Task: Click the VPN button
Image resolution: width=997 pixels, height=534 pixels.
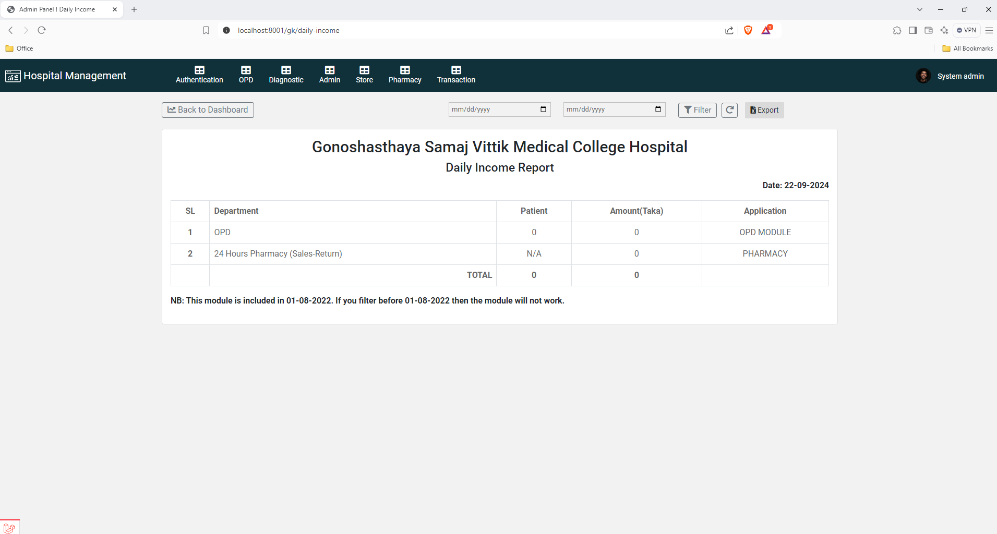Action: point(966,30)
